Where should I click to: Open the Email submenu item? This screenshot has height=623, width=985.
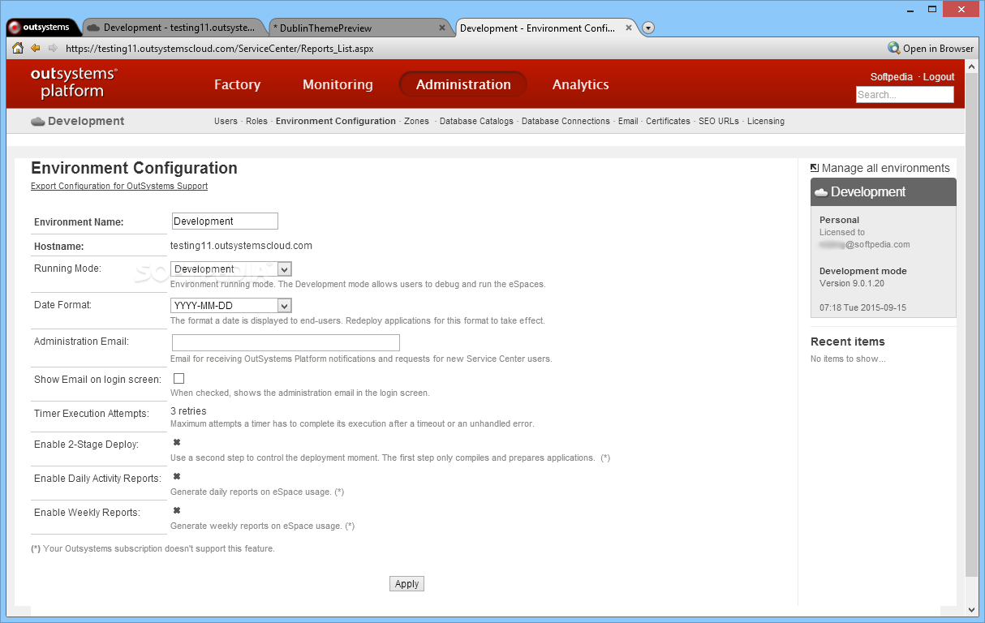(x=628, y=121)
